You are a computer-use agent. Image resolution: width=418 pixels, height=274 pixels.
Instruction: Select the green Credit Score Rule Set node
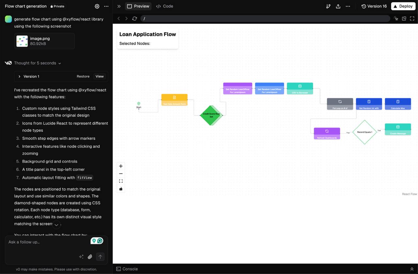pyautogui.click(x=211, y=115)
